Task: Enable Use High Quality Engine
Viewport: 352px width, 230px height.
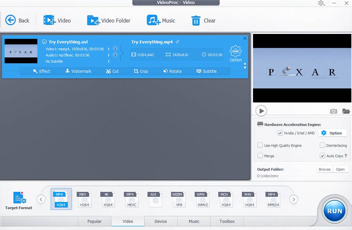Action: 260,145
